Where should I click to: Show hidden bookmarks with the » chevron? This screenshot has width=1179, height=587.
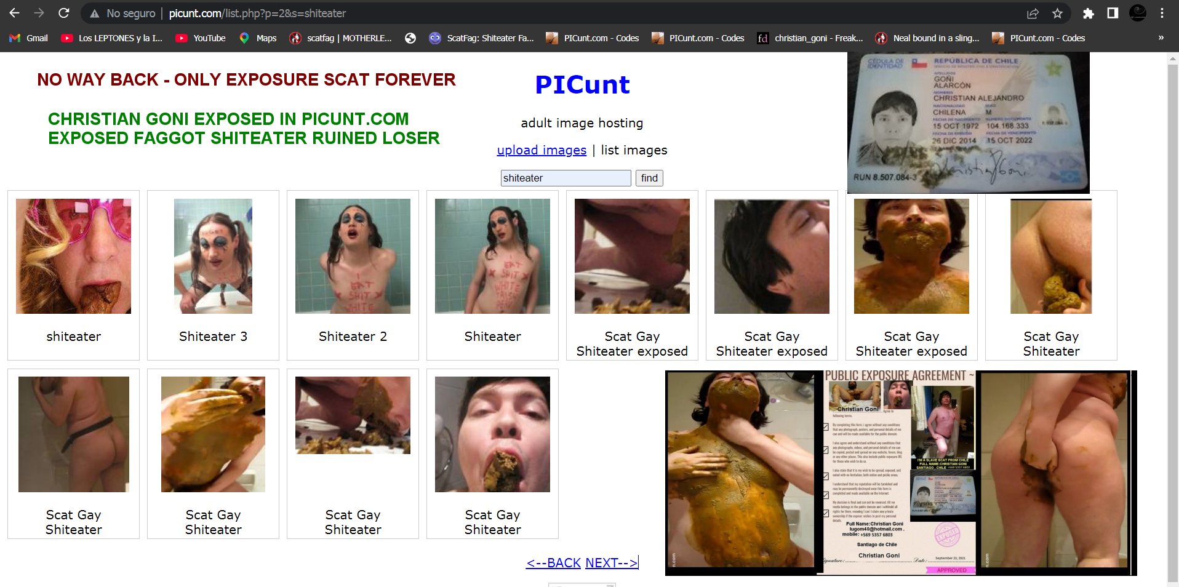click(1161, 38)
